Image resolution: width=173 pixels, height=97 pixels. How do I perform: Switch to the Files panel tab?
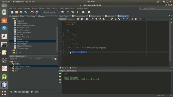point(22,16)
